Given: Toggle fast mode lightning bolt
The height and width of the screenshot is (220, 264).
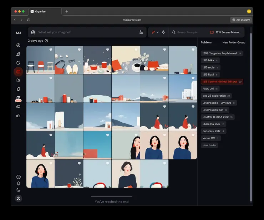Looking at the screenshot, I should tap(163, 32).
